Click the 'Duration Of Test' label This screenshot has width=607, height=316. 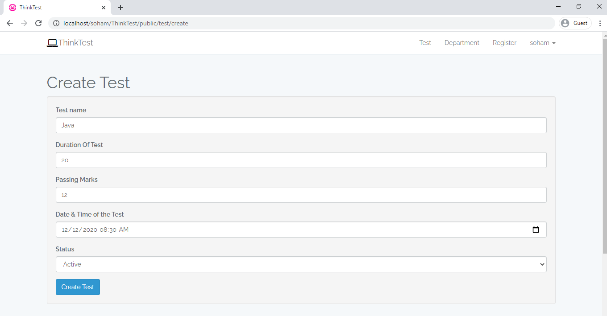tap(79, 145)
